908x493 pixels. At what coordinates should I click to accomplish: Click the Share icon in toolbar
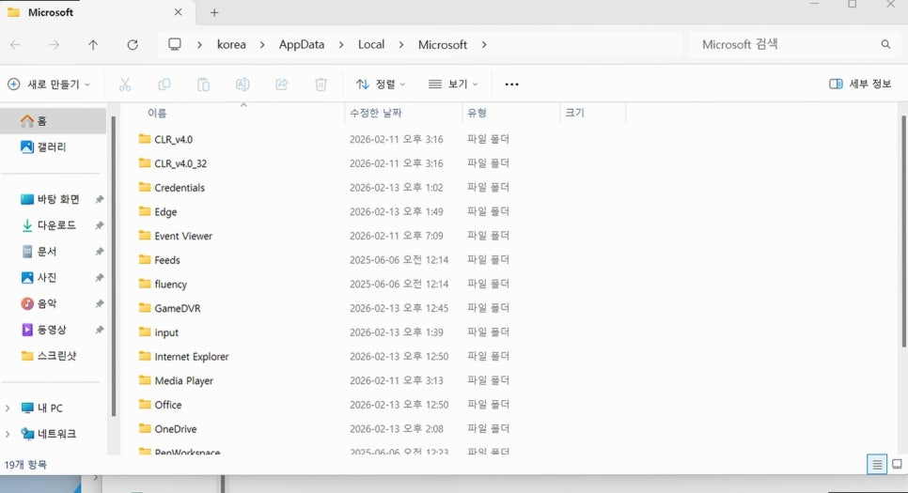281,85
